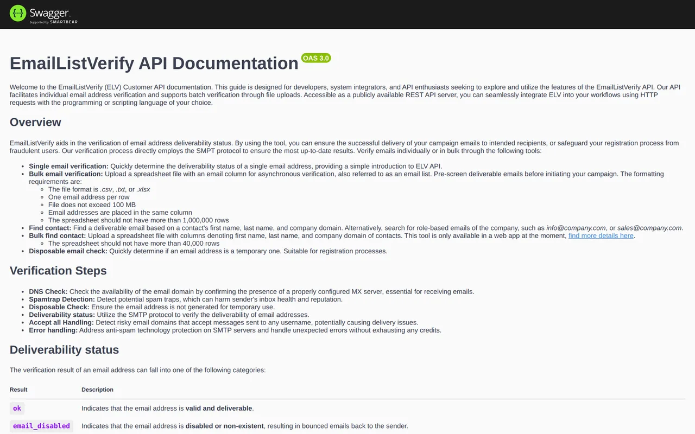Click the 'One email address per row' line
Viewport: 695px width, 434px height.
[x=89, y=197]
